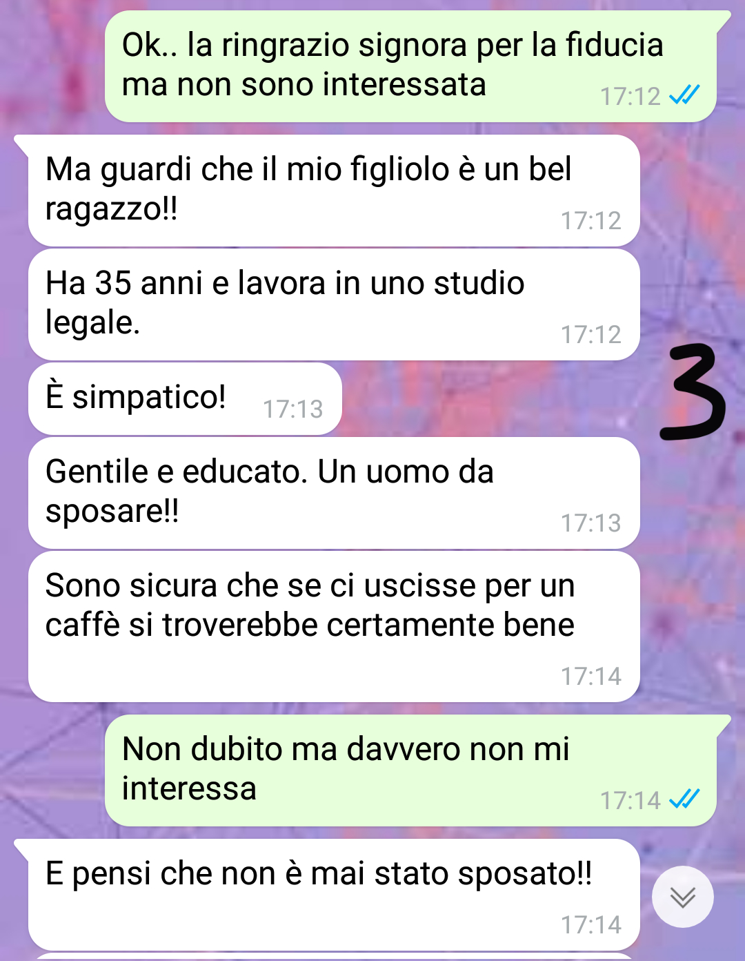Click the 17:12 timestamp under 'ragazzo!!'
Image resolution: width=745 pixels, height=961 pixels.
point(591,221)
